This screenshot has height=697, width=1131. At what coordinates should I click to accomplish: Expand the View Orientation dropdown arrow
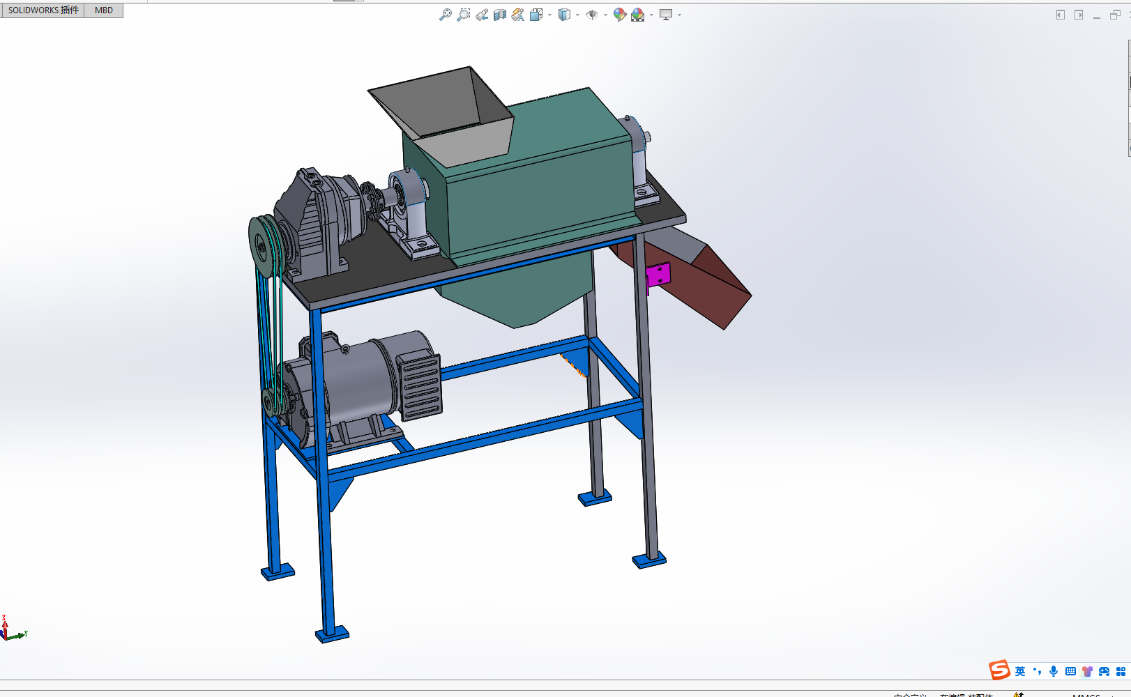click(x=549, y=15)
